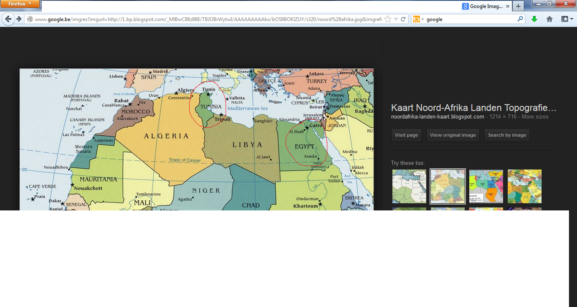
Task: Click the search magnifier icon in search box
Action: [x=520, y=19]
